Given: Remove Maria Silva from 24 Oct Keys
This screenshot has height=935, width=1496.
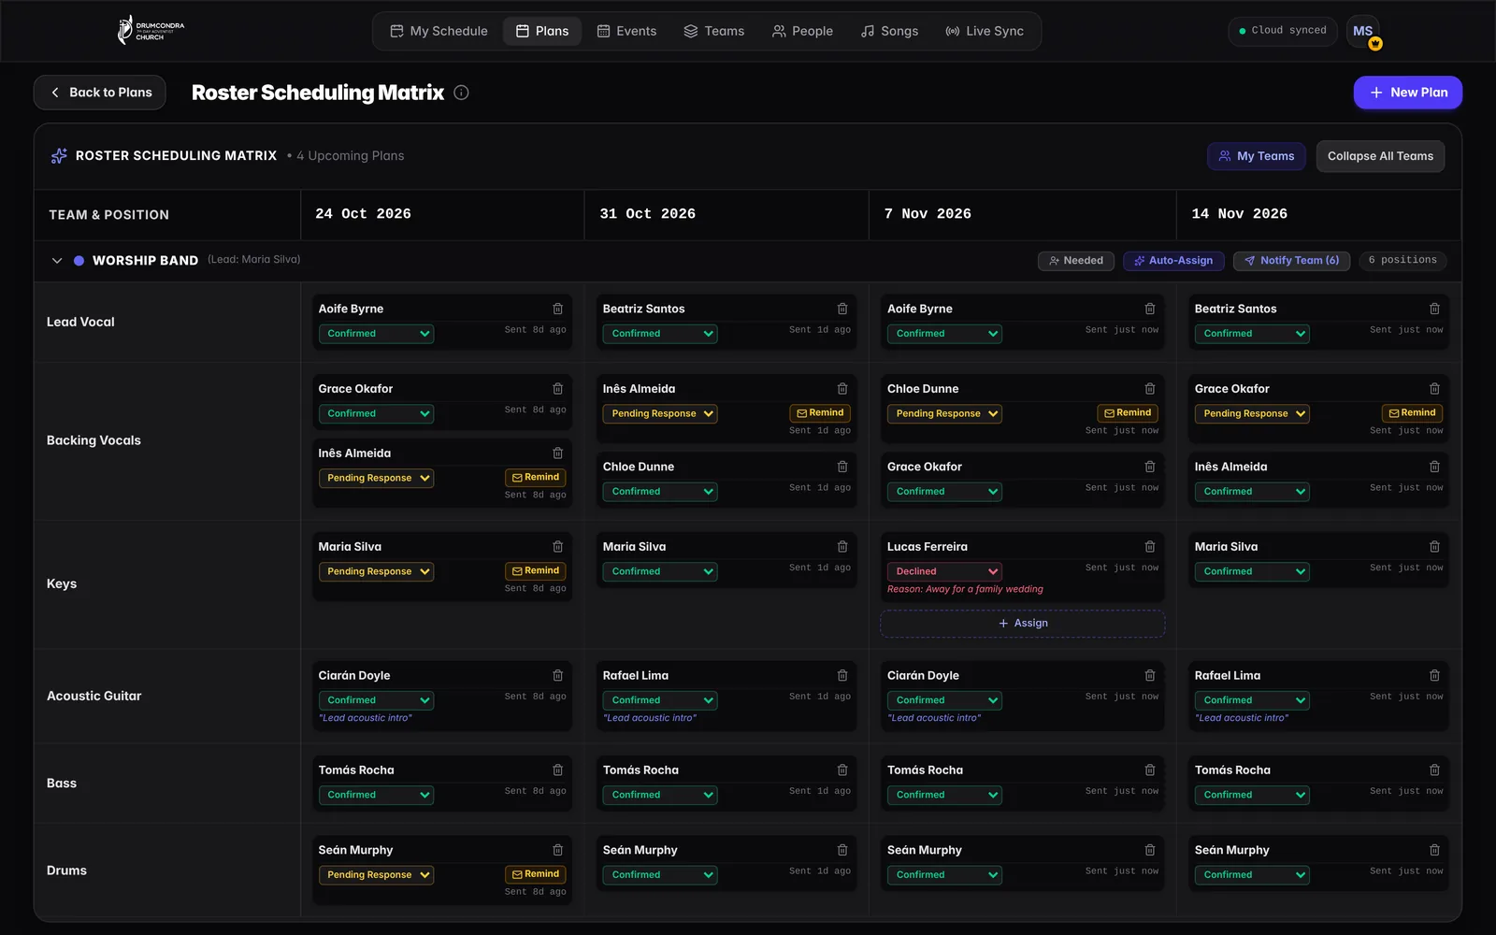Looking at the screenshot, I should coord(558,546).
